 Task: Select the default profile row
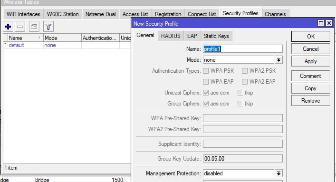(x=67, y=45)
